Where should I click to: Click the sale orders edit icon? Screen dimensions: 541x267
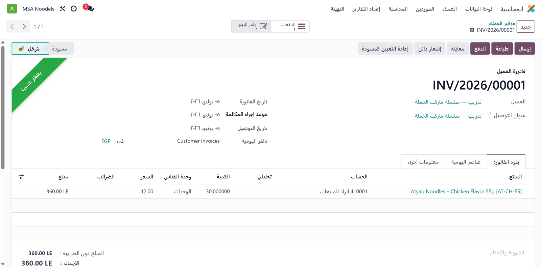tap(264, 26)
